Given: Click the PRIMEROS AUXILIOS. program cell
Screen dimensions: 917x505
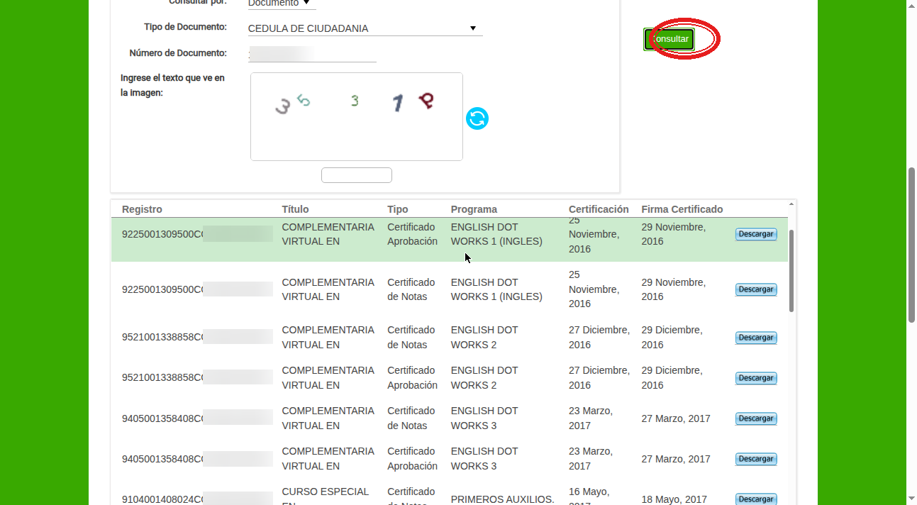Looking at the screenshot, I should 502,499.
